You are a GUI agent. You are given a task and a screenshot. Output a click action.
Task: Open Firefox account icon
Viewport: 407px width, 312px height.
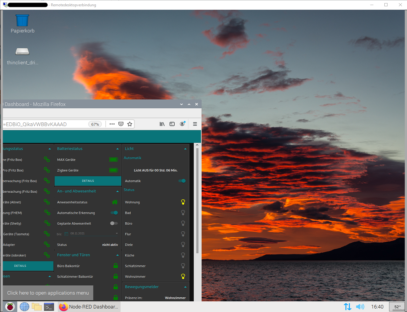coord(182,124)
